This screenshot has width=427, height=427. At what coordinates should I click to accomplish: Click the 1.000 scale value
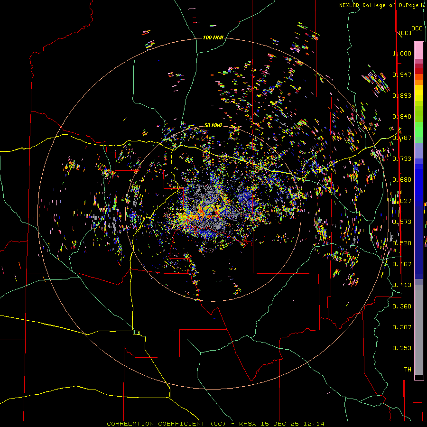click(402, 53)
